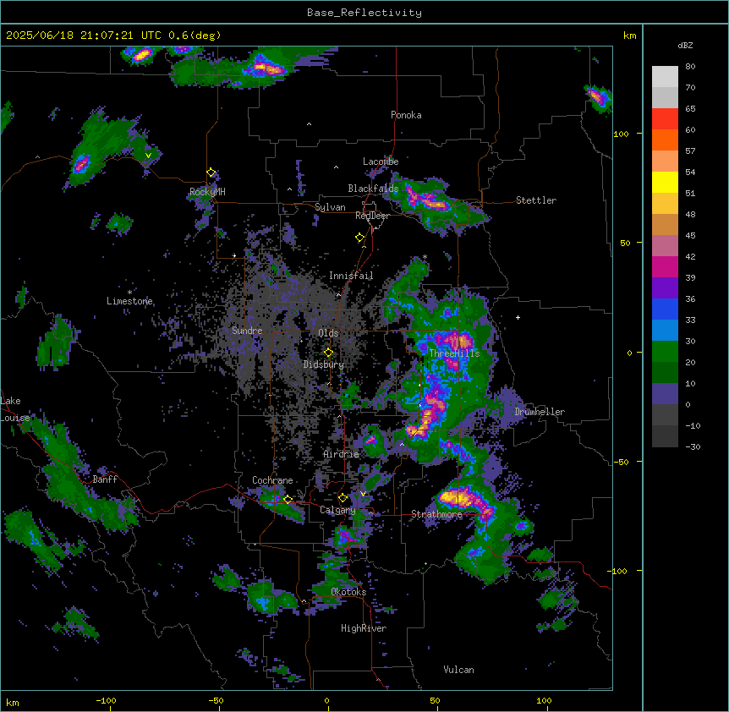729x712 pixels.
Task: Pick the yellow 51-54 dBZ legend swatch
Action: click(x=665, y=182)
